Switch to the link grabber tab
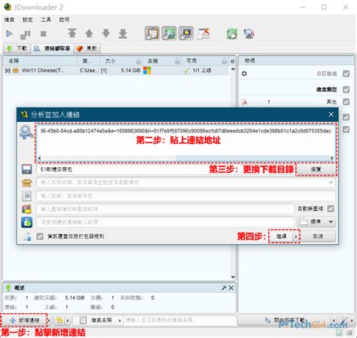This screenshot has height=338, width=357. point(52,48)
